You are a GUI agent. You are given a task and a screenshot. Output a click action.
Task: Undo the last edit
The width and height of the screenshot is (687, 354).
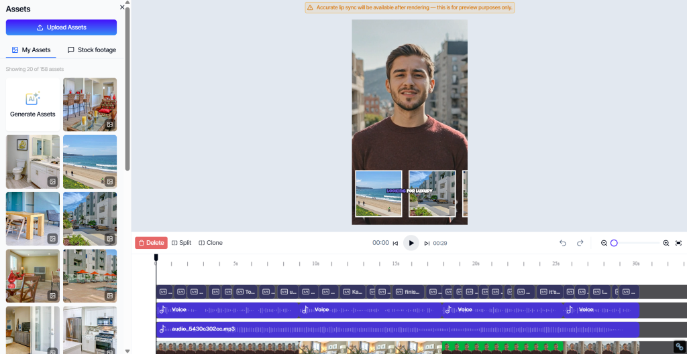click(563, 243)
